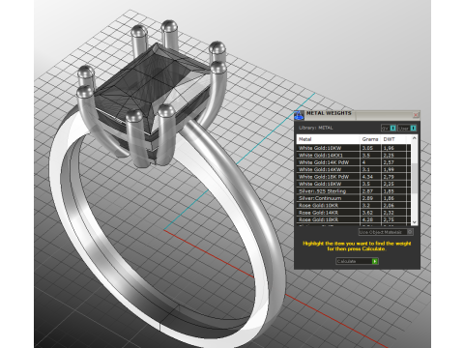Screen dimensions: 464x348
Task: Click the Calculate button
Action: (x=357, y=261)
